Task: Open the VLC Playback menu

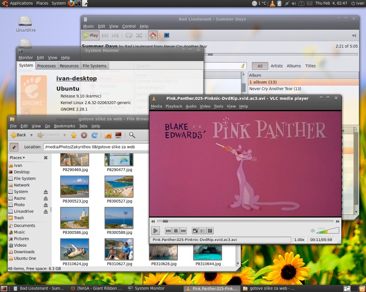Action: [x=174, y=106]
